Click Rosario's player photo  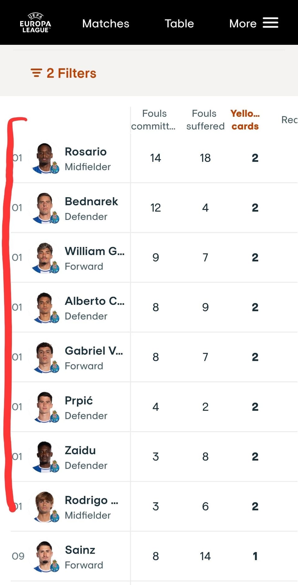click(45, 158)
